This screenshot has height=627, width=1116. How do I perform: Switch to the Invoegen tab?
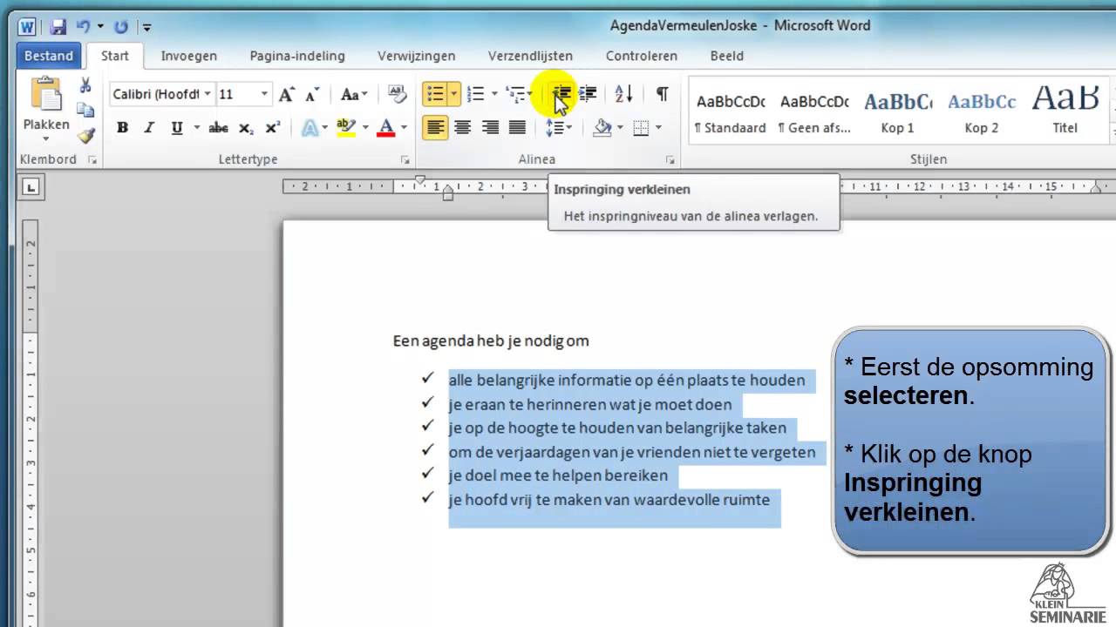tap(189, 56)
